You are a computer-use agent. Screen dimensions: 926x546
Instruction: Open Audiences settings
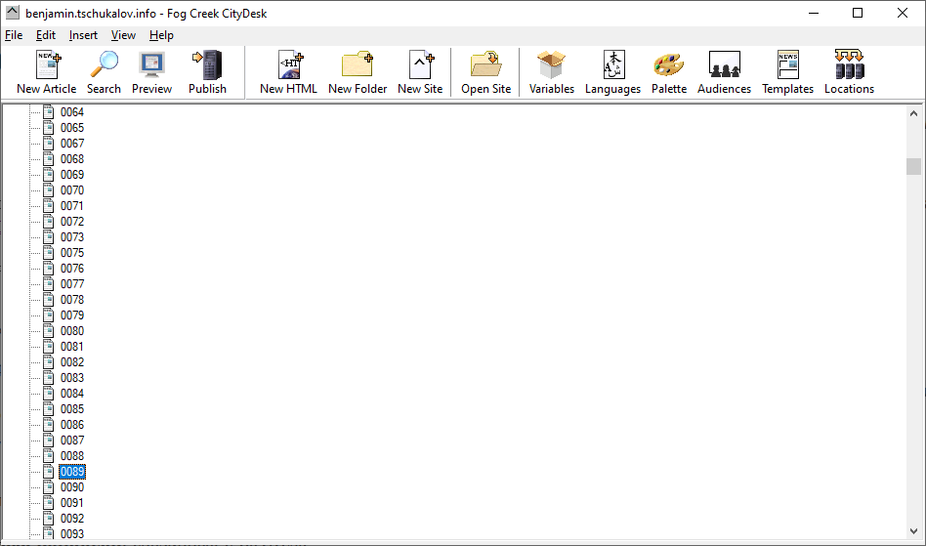click(x=724, y=72)
